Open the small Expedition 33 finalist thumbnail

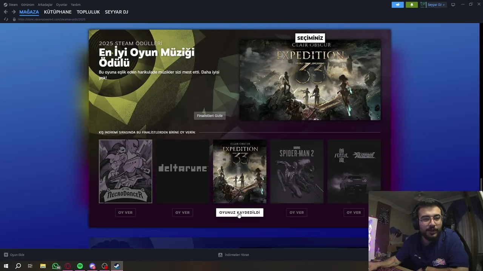pos(240,171)
